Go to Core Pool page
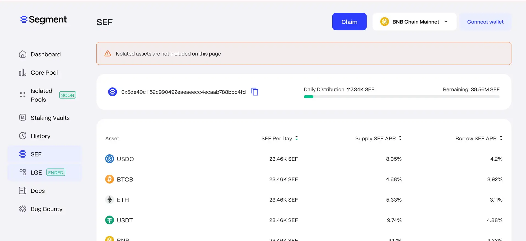This screenshot has height=241, width=526. tap(44, 72)
